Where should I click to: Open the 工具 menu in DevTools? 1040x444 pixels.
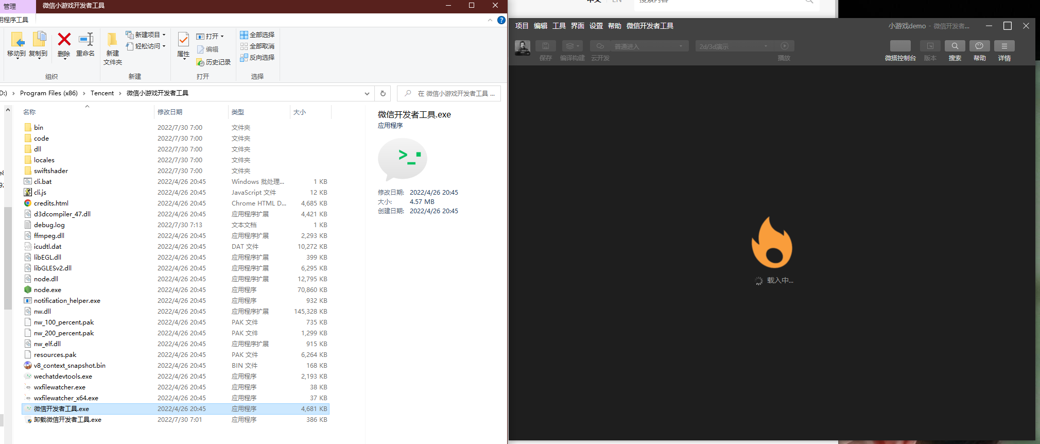point(559,26)
